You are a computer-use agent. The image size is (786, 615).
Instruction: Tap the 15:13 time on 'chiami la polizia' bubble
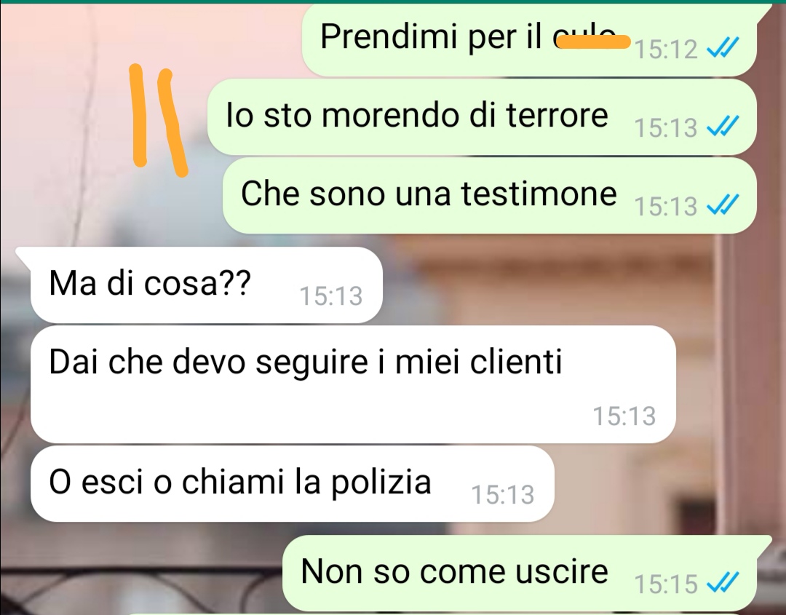coord(503,495)
